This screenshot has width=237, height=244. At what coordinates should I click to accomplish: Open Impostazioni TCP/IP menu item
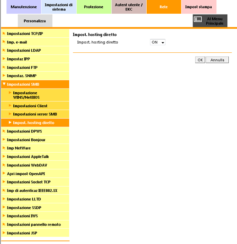pyautogui.click(x=35, y=33)
